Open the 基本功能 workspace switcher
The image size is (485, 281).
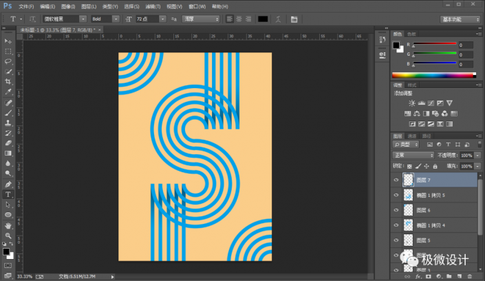tap(460, 19)
